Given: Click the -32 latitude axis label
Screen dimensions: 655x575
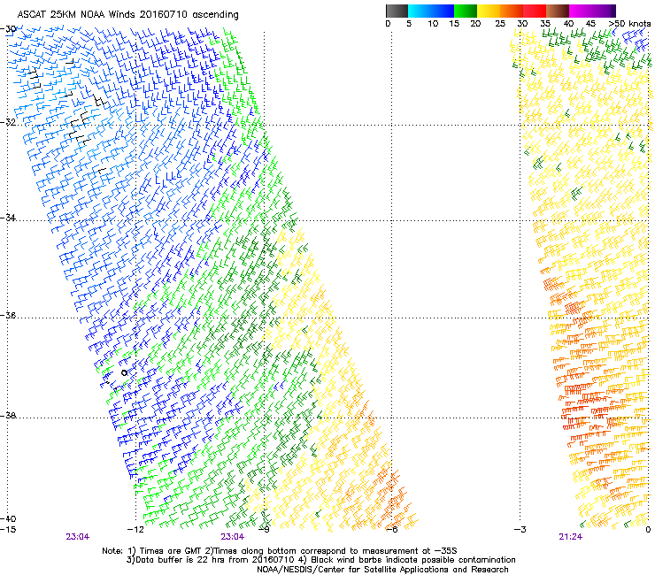Looking at the screenshot, I should coord(8,122).
